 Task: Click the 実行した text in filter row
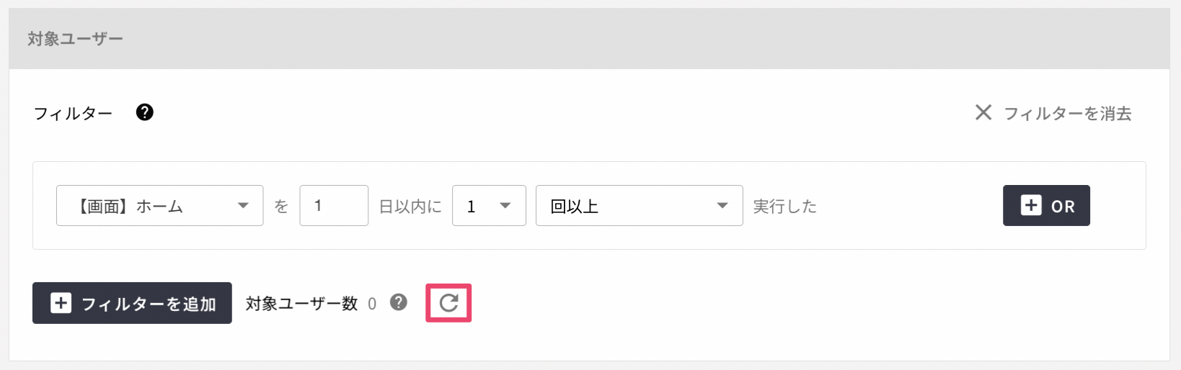pyautogui.click(x=785, y=207)
